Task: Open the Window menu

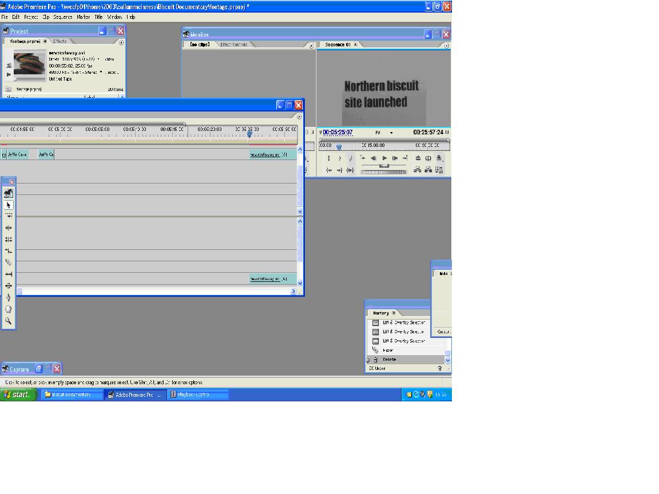Action: point(114,17)
